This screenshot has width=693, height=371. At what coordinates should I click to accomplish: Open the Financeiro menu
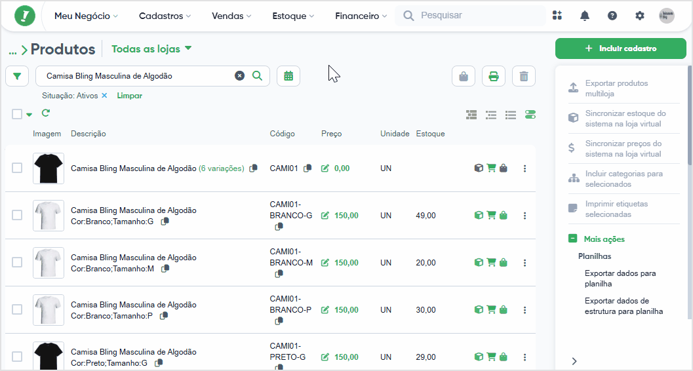[361, 16]
